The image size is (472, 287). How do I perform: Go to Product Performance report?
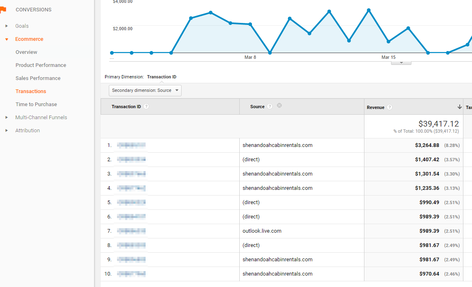40,65
